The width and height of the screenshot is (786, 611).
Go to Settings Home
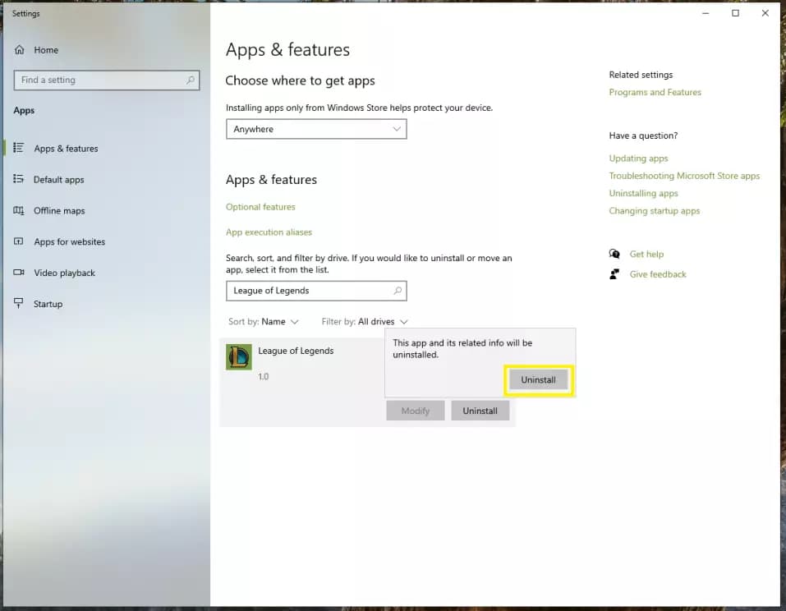[46, 50]
